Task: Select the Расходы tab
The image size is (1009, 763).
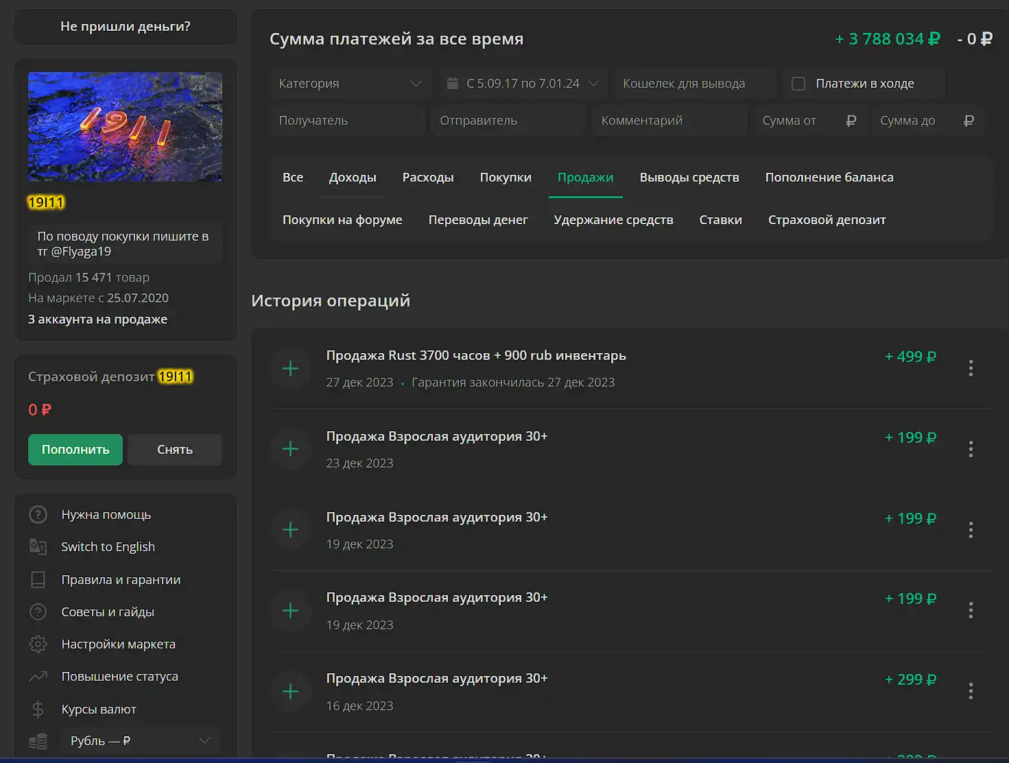Action: click(428, 178)
